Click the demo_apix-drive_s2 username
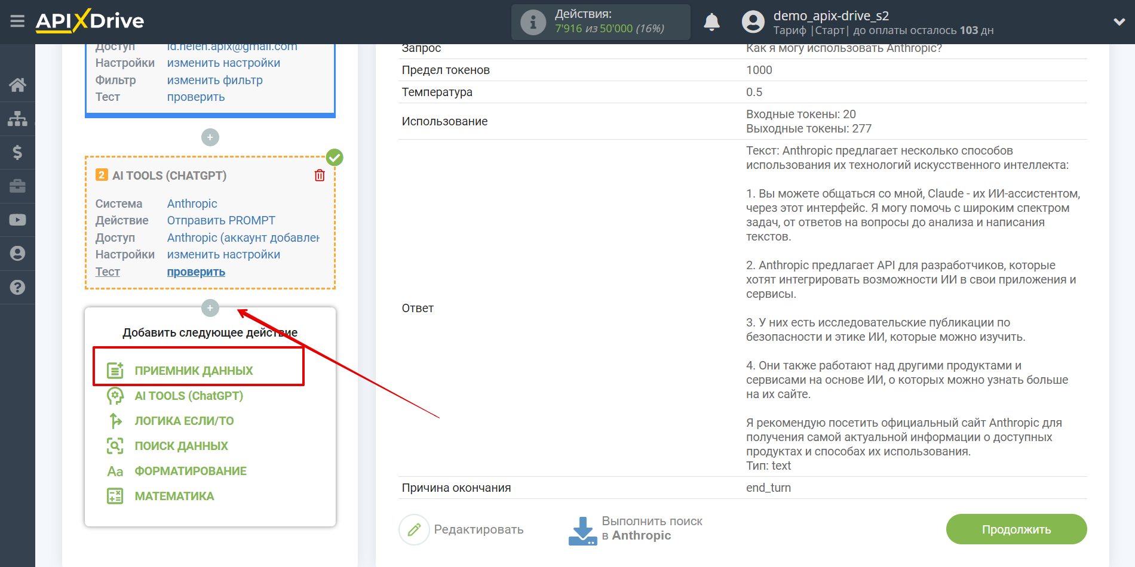Viewport: 1135px width, 567px height. [x=831, y=16]
